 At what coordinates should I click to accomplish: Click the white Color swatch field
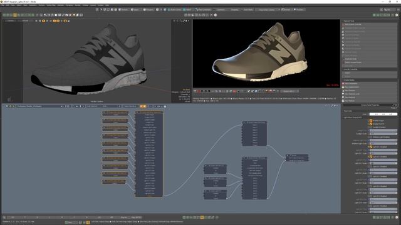pos(383,114)
